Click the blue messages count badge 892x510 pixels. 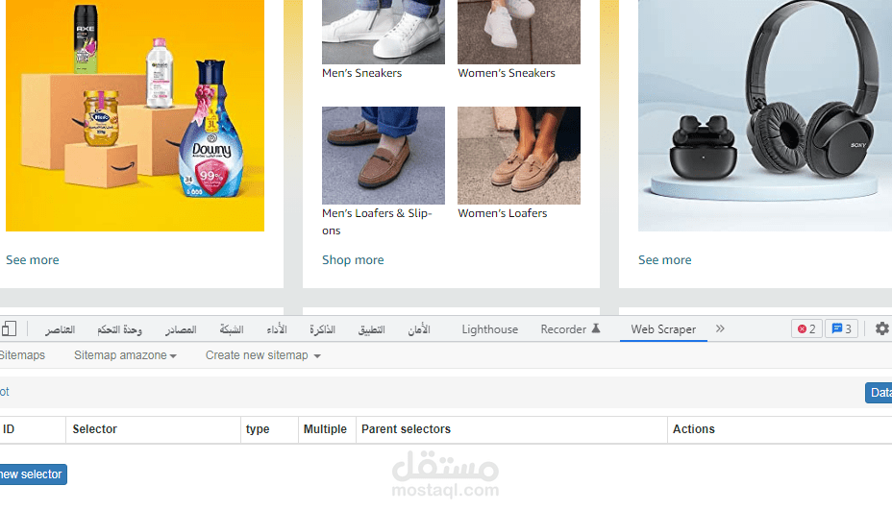[841, 328]
